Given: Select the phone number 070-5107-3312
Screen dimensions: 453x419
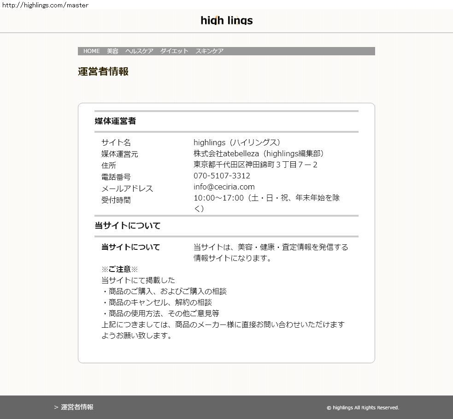Looking at the screenshot, I should pos(222,176).
